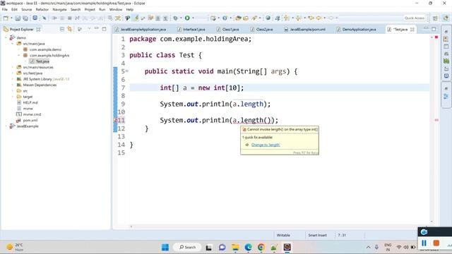Click the Previous Annotation yellow arrow icon

coord(299,18)
